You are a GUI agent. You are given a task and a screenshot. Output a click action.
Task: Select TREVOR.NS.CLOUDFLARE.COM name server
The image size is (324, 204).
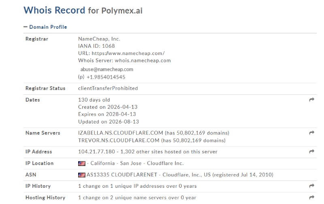pos(119,140)
